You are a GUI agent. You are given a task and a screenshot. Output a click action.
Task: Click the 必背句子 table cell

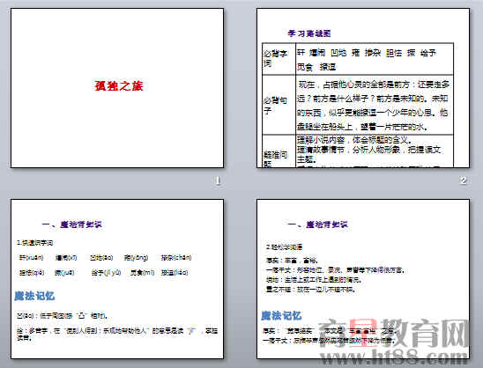click(279, 105)
